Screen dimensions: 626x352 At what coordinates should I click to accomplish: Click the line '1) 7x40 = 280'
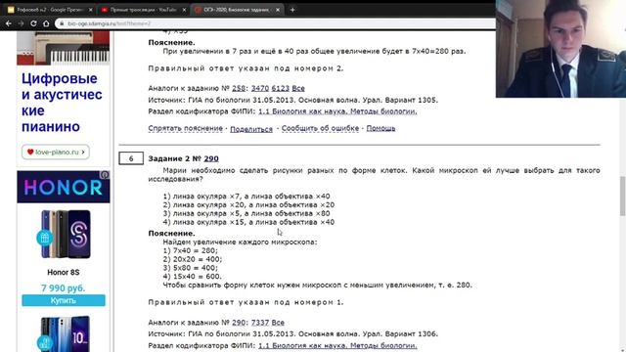191,250
